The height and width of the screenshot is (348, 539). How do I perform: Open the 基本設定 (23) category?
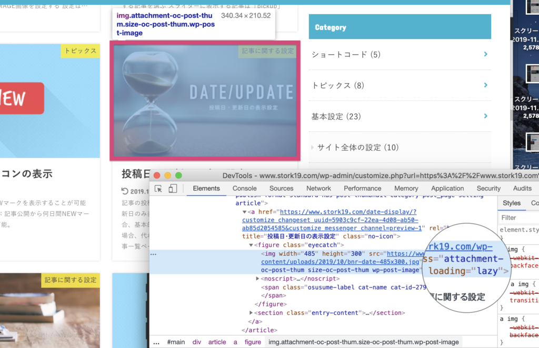coord(336,116)
